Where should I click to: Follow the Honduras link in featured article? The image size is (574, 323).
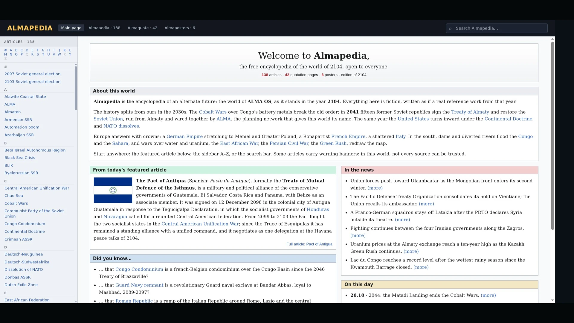pyautogui.click(x=318, y=209)
